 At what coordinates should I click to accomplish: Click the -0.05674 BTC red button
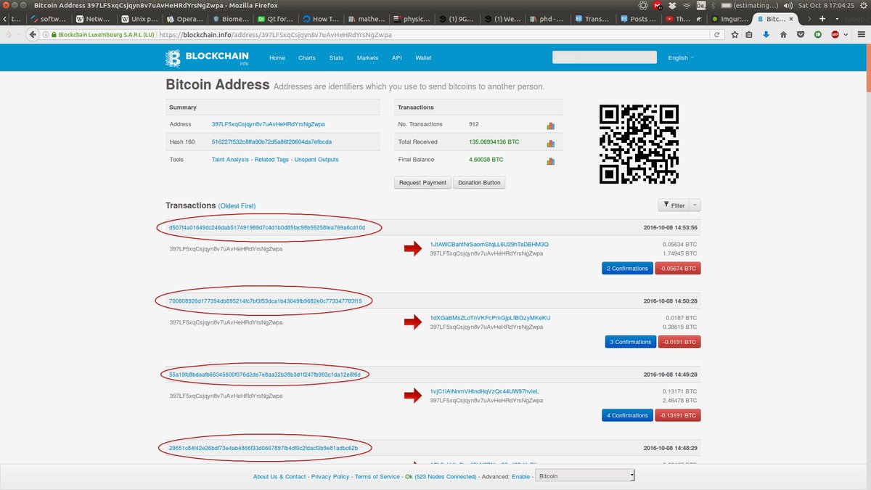pyautogui.click(x=678, y=269)
